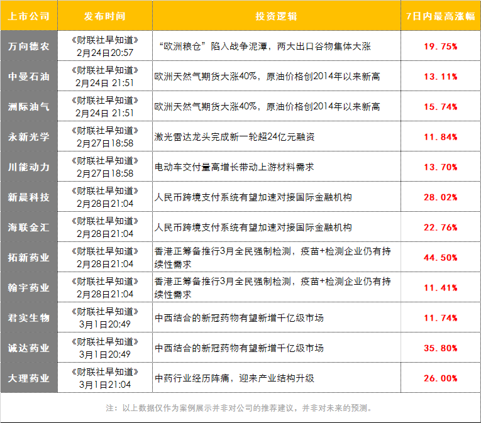Select company cell 永新光学
This screenshot has width=481, height=423.
pyautogui.click(x=29, y=136)
